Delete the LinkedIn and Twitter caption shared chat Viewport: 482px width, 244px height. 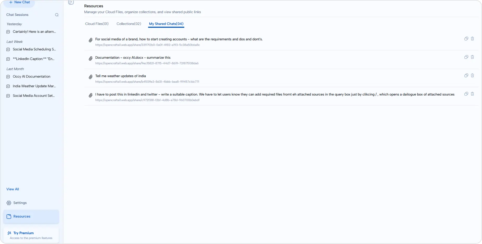pyautogui.click(x=473, y=94)
